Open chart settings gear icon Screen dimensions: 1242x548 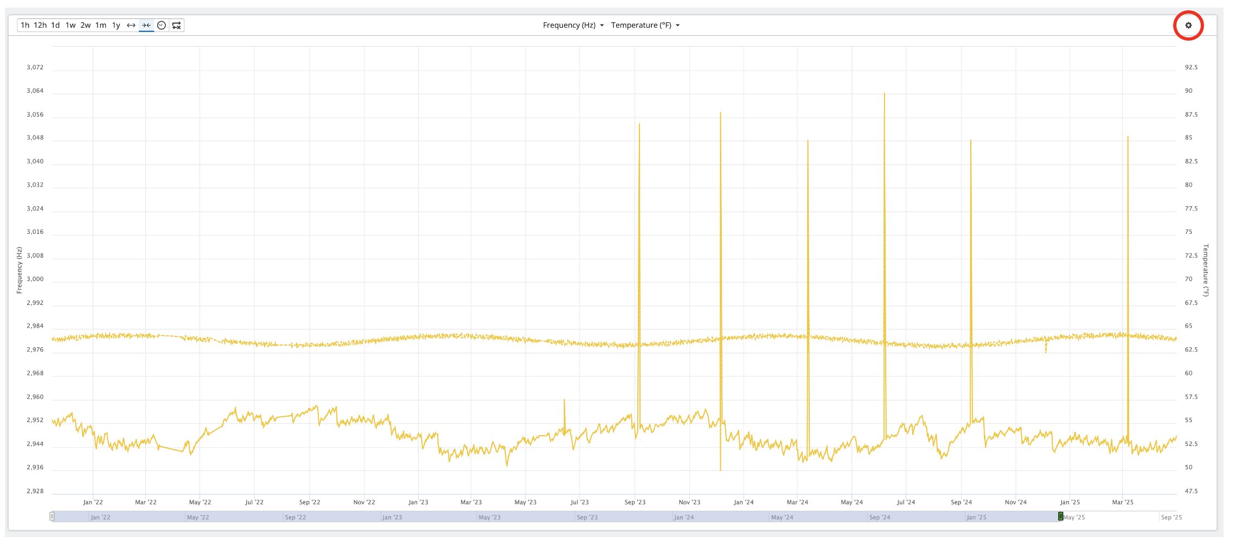1188,26
